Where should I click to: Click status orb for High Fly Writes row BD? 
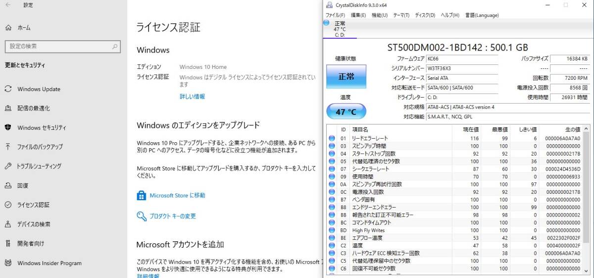332,230
